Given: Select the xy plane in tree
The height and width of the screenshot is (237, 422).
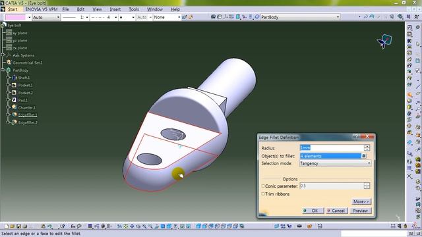Looking at the screenshot, I should point(20,33).
